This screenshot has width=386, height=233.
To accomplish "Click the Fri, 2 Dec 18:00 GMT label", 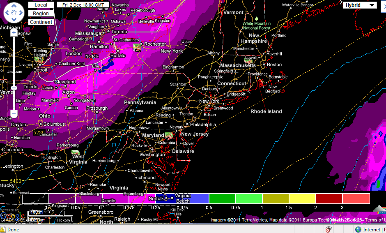I will [x=83, y=5].
